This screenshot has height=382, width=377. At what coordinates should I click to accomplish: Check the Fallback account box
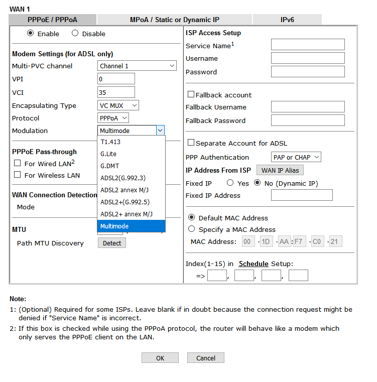point(191,94)
